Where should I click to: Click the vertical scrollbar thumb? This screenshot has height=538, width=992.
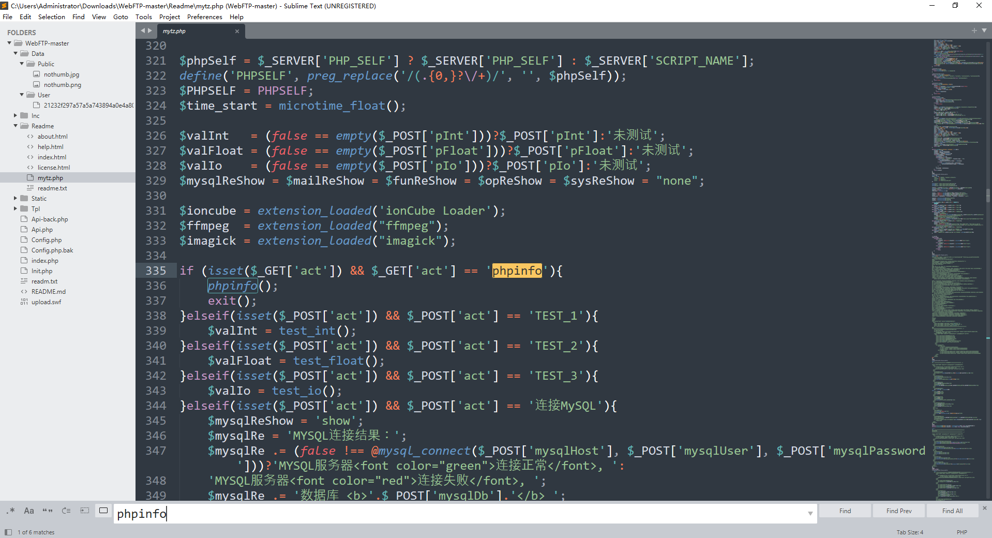click(x=988, y=195)
